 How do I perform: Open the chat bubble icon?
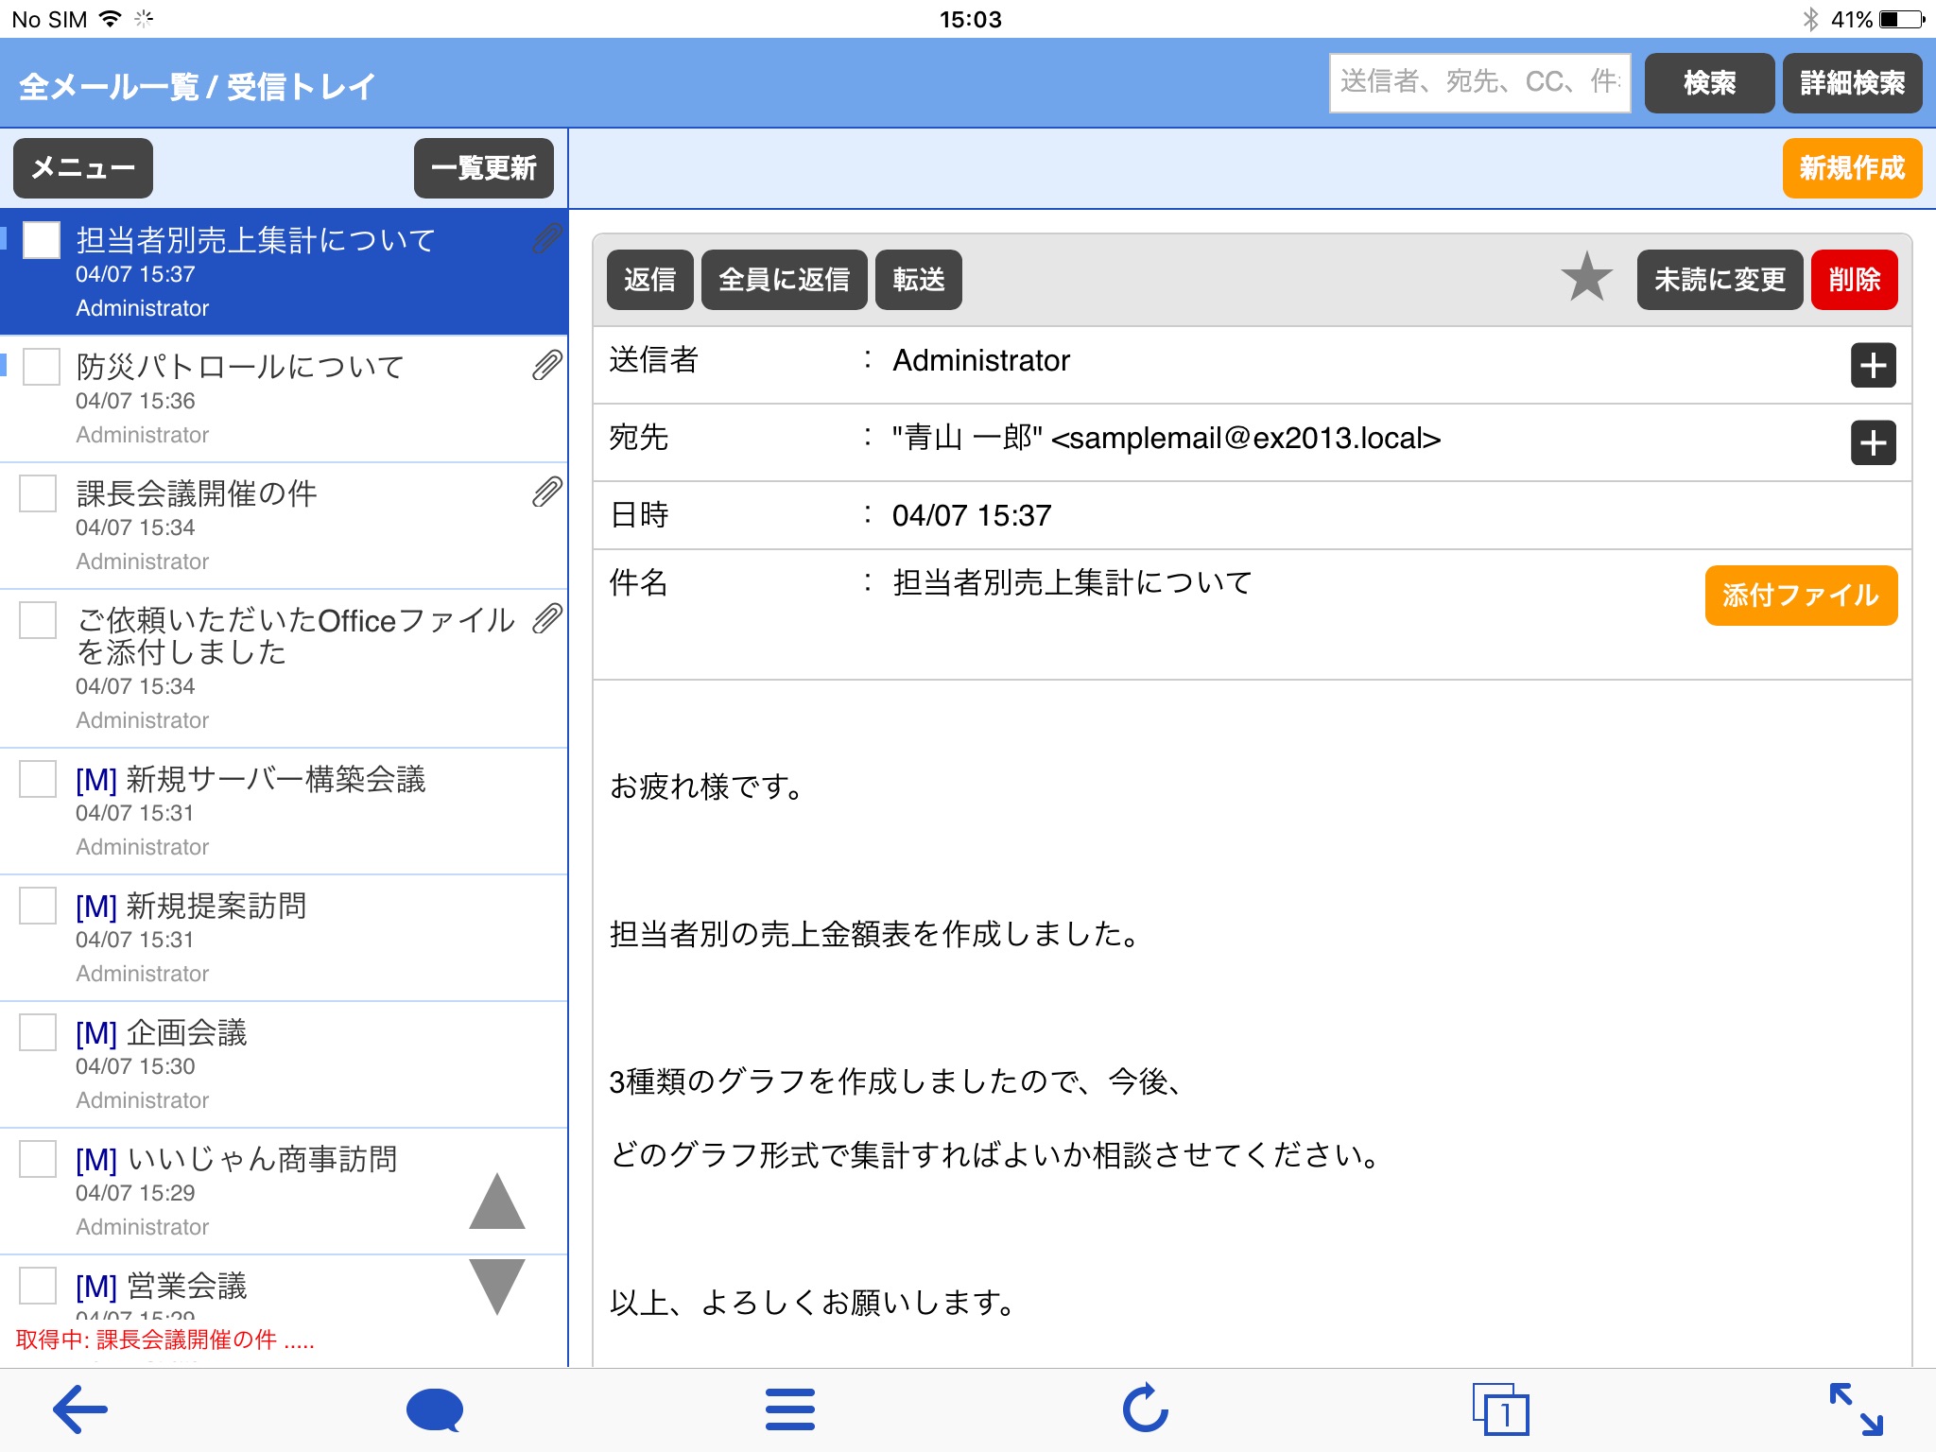[435, 1410]
